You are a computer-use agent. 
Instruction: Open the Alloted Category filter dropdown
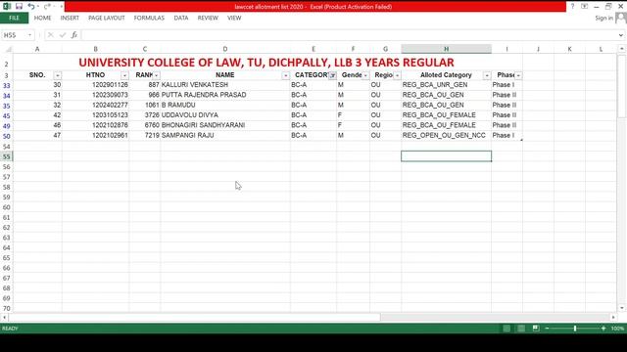(487, 75)
